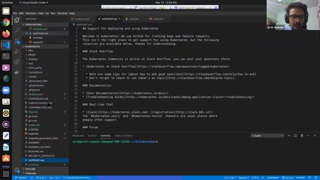This screenshot has height=180, width=320.
Task: Open Terminal app from the dock
Action: pyautogui.click(x=6, y=56)
